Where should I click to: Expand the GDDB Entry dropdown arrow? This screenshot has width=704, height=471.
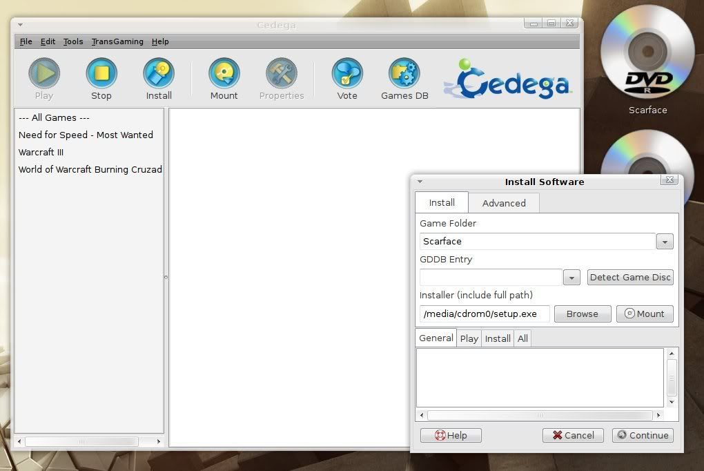(x=571, y=278)
